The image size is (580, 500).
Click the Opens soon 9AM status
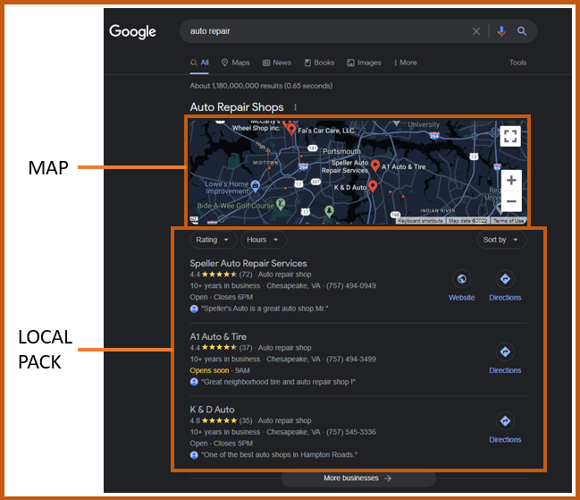220,370
